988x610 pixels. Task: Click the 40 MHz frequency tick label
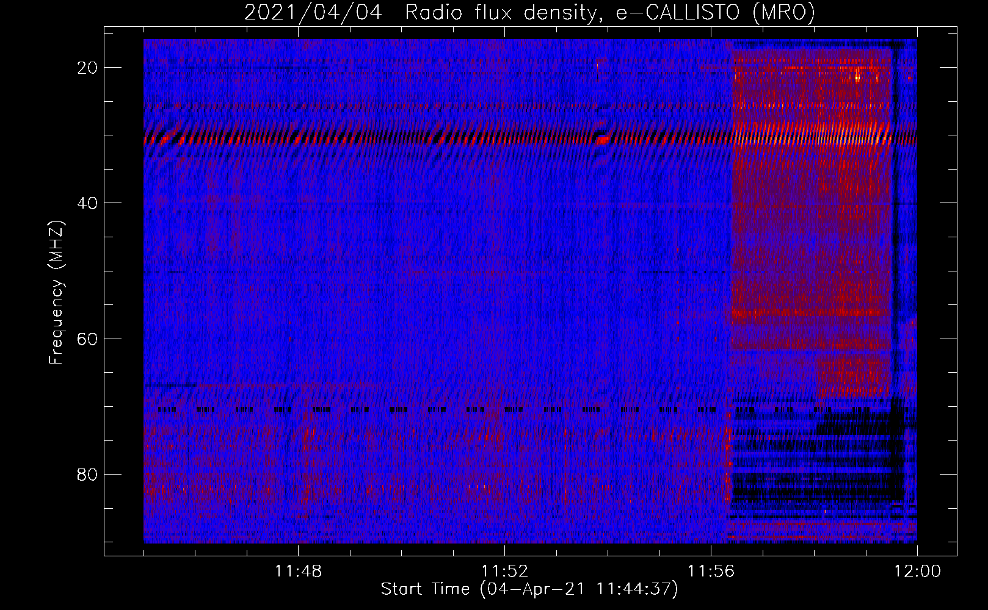click(87, 203)
